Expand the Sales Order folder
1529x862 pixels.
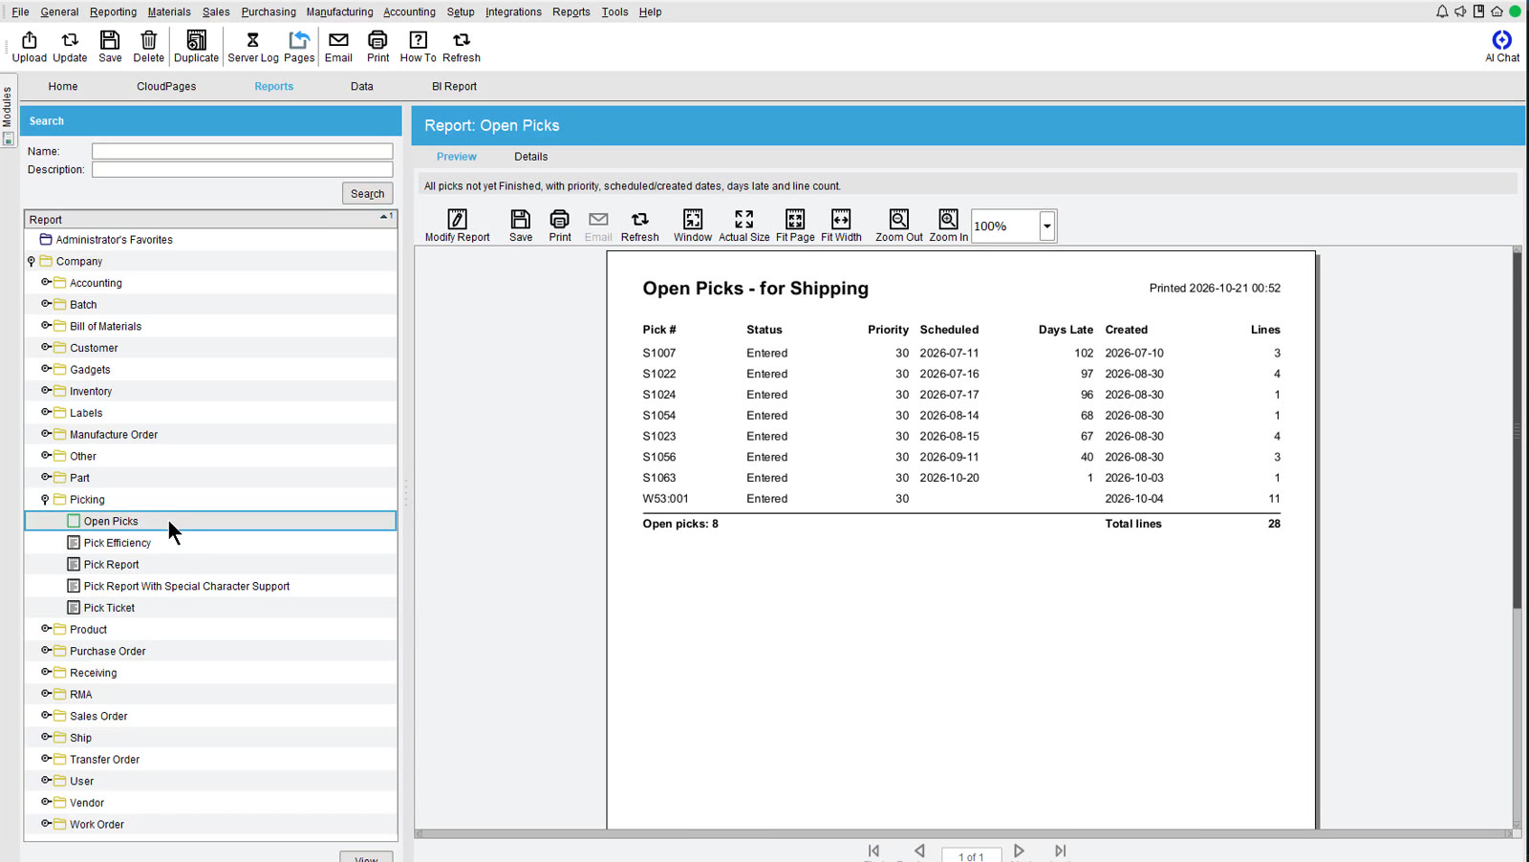[46, 716]
